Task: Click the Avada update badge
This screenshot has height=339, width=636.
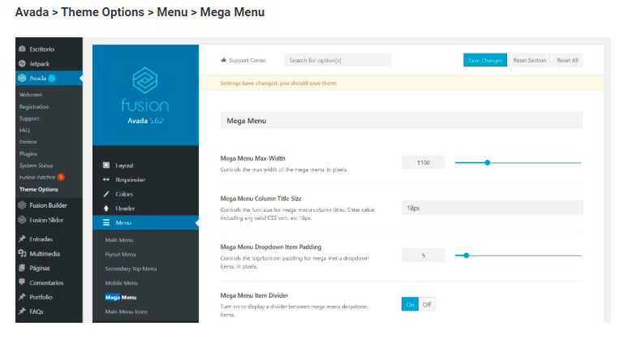Action: point(52,78)
